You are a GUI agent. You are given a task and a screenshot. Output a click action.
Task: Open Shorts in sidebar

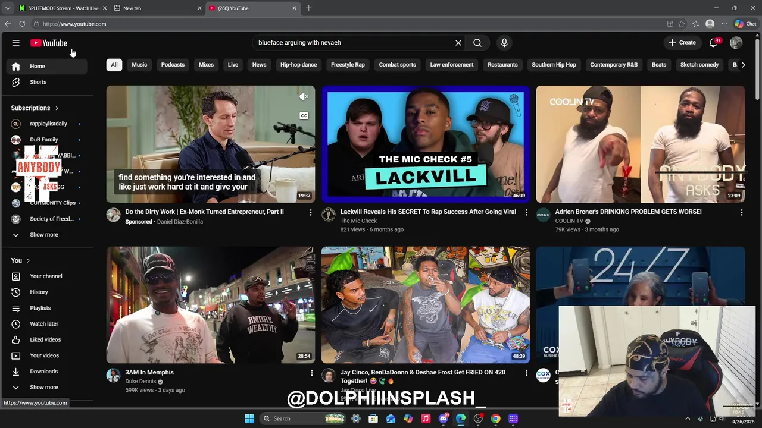click(x=45, y=82)
